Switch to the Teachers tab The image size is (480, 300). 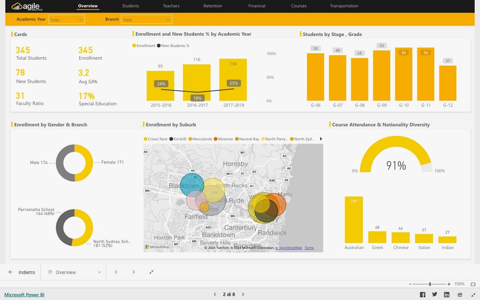click(x=171, y=6)
